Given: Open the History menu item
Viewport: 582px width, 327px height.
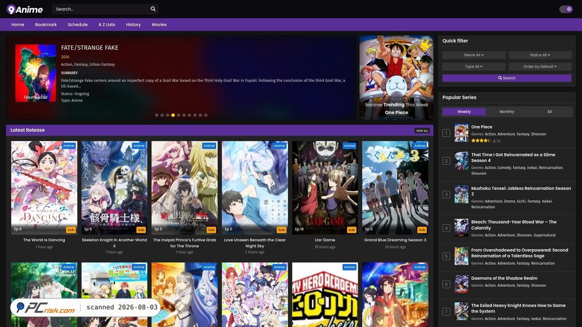Looking at the screenshot, I should tap(133, 24).
